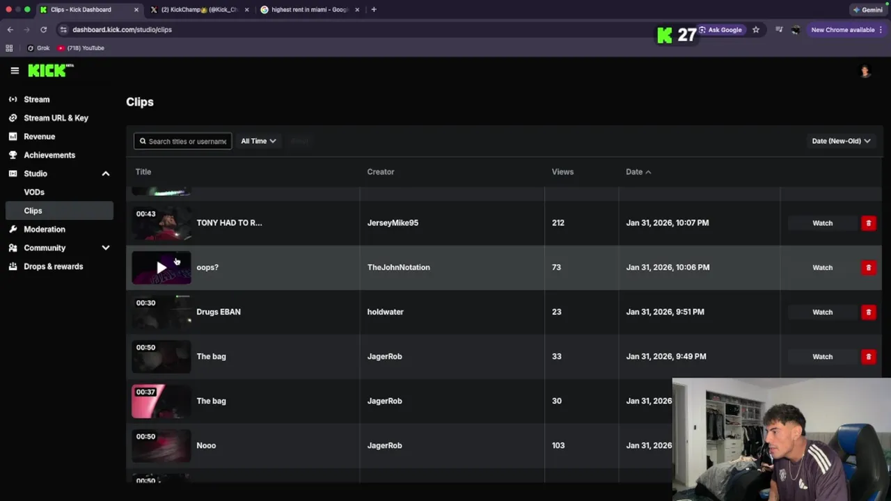Viewport: 891px width, 501px height.
Task: Watch the Drugs EBAN clip
Action: coord(822,312)
